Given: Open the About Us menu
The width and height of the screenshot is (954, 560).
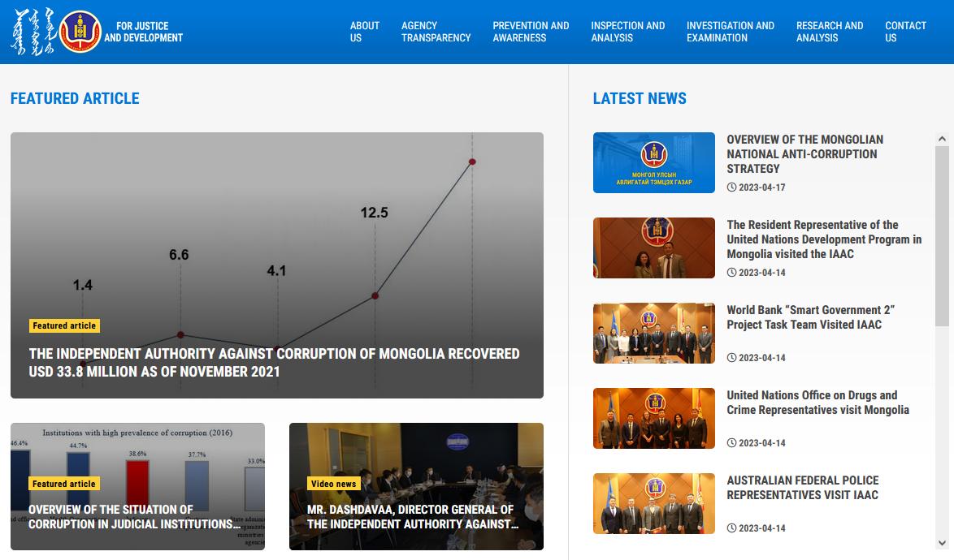Looking at the screenshot, I should 364,32.
